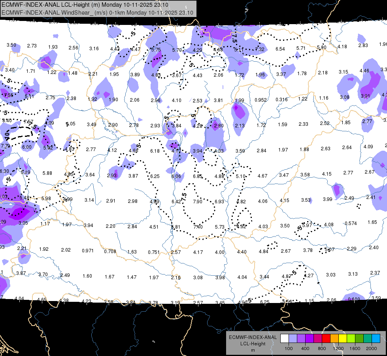Click the wind shear value 1.16

(324, 98)
